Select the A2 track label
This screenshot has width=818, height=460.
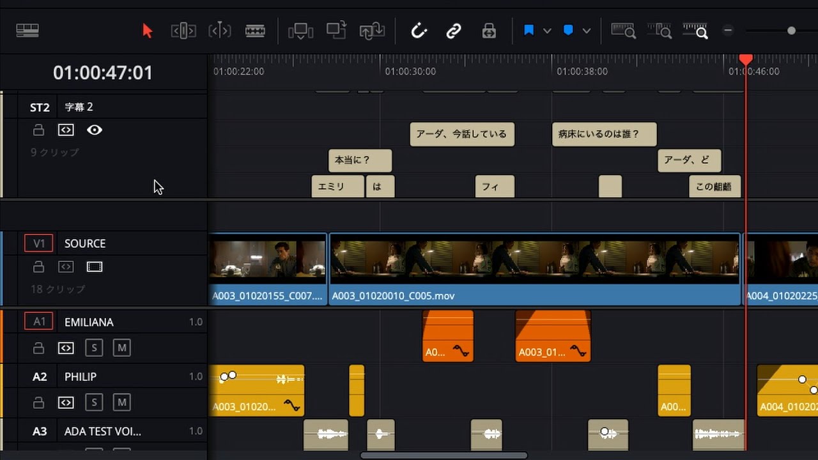click(x=40, y=377)
